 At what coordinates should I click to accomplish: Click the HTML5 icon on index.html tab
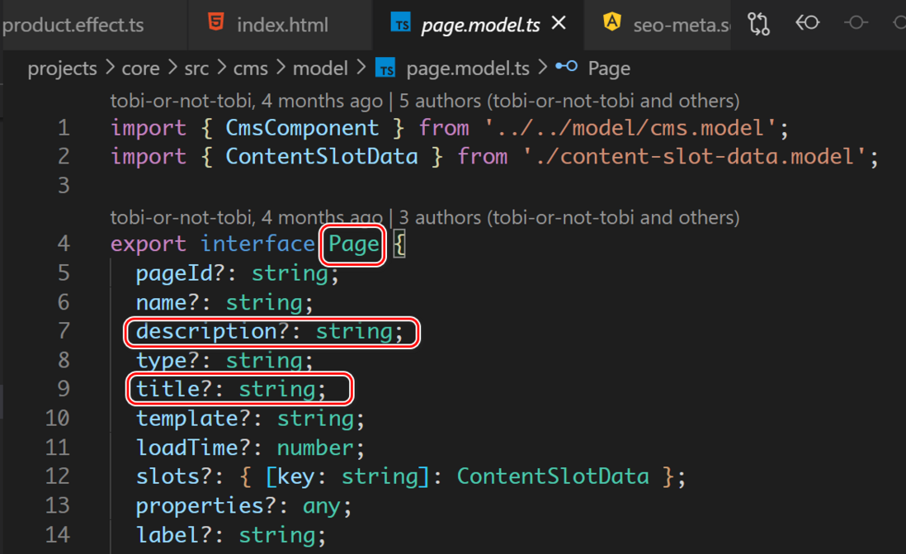(x=216, y=22)
